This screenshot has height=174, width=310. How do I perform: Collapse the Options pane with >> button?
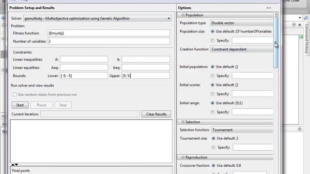(x=268, y=8)
